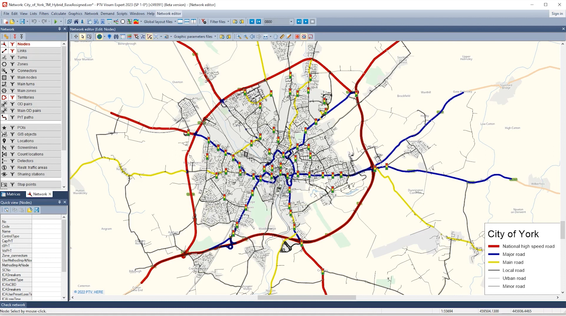Toggle the filter for Detectors
The width and height of the screenshot is (566, 316).
pyautogui.click(x=12, y=161)
